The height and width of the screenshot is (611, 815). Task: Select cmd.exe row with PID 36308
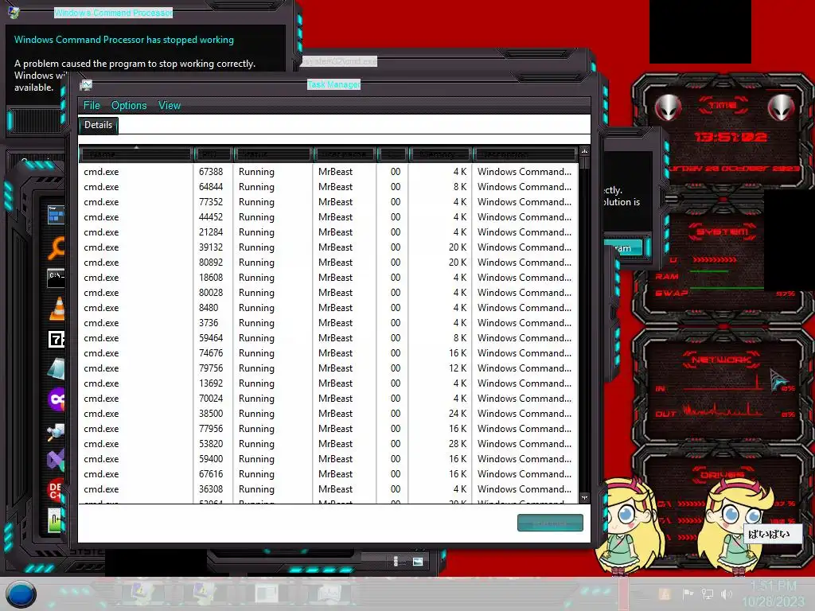pyautogui.click(x=329, y=489)
